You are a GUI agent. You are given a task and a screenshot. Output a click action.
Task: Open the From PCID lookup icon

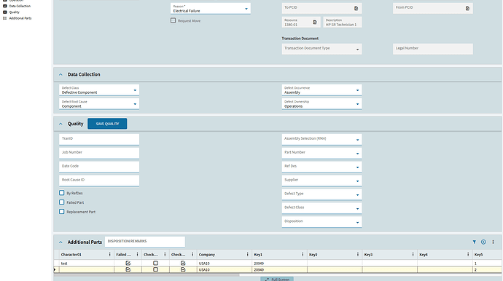pyautogui.click(x=467, y=9)
